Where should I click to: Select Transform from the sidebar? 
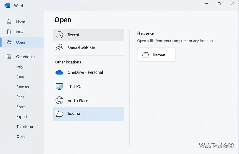click(x=25, y=126)
